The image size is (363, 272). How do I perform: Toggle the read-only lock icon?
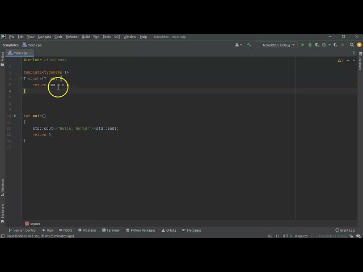pos(351,236)
